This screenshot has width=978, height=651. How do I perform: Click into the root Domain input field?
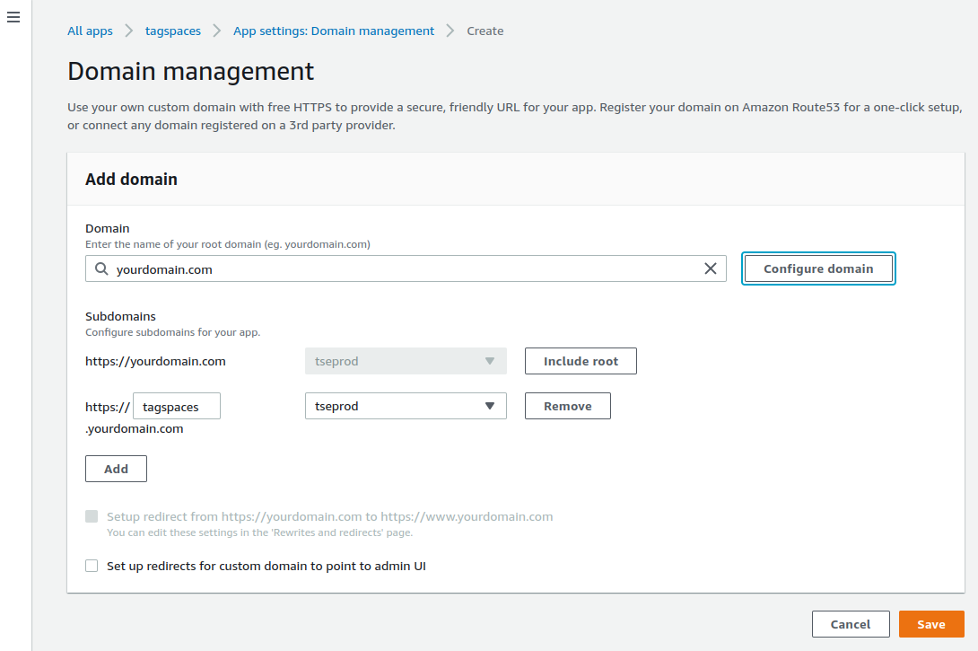pyautogui.click(x=404, y=268)
